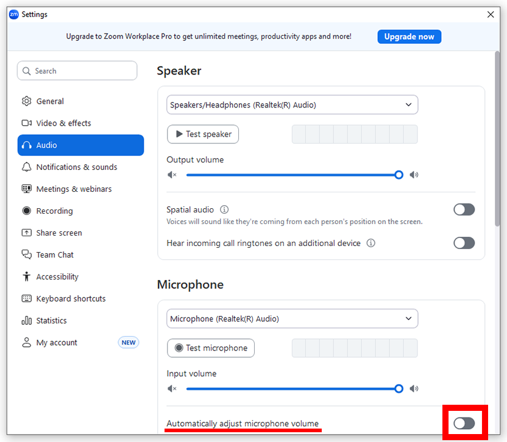Click the Upgrade now button
Screen dimensions: 507x442
409,37
